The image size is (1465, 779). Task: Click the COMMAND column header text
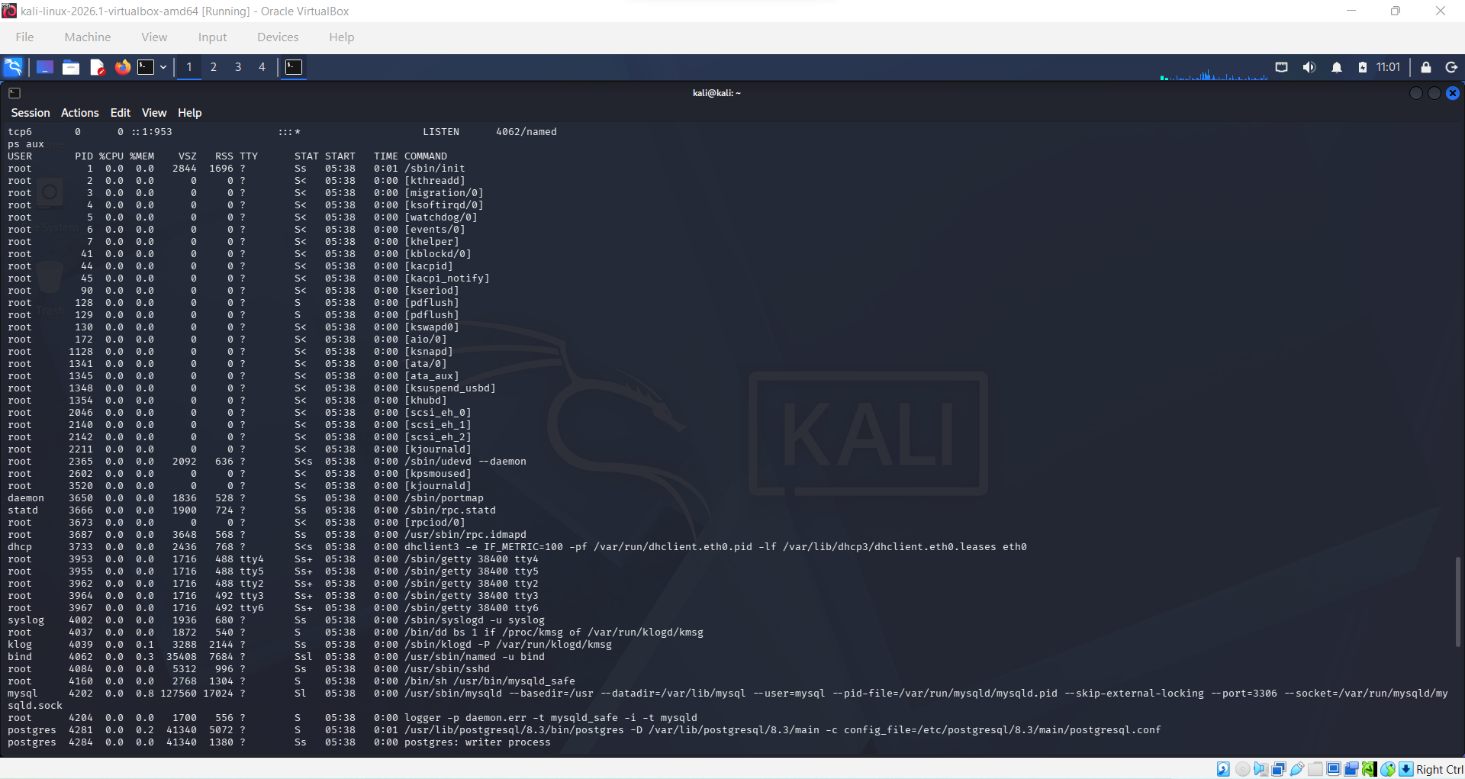coord(426,156)
